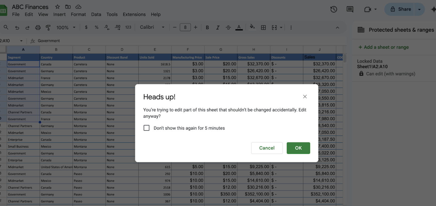Image resolution: width=436 pixels, height=206 pixels.
Task: Confirm edit with the OK button
Action: [298, 148]
